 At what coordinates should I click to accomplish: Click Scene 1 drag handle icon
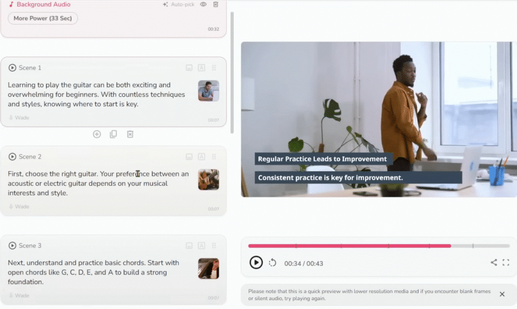214,68
